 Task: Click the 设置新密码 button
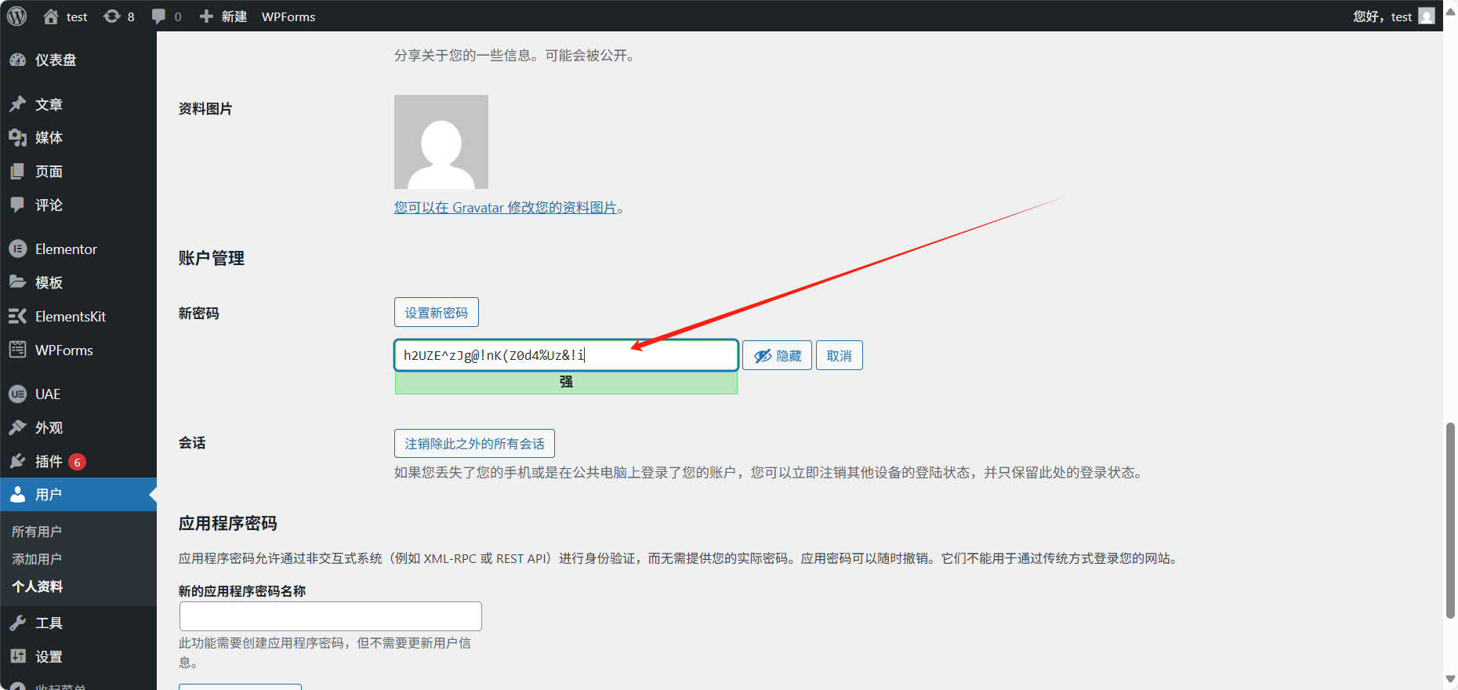click(x=436, y=313)
